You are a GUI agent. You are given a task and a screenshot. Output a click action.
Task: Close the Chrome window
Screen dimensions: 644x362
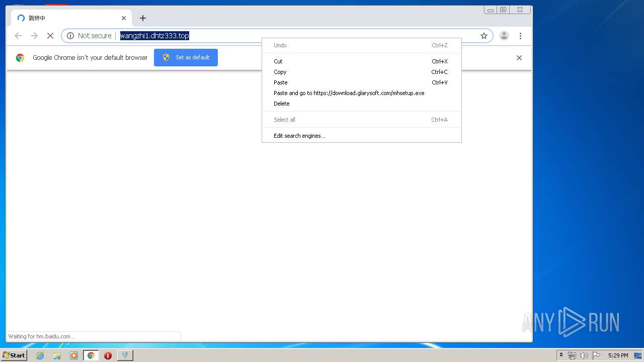[x=520, y=10]
